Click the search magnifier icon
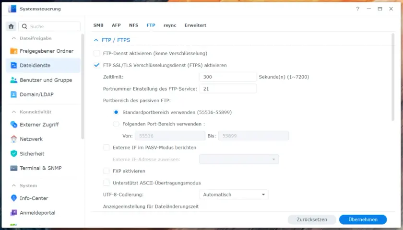 tap(24, 26)
